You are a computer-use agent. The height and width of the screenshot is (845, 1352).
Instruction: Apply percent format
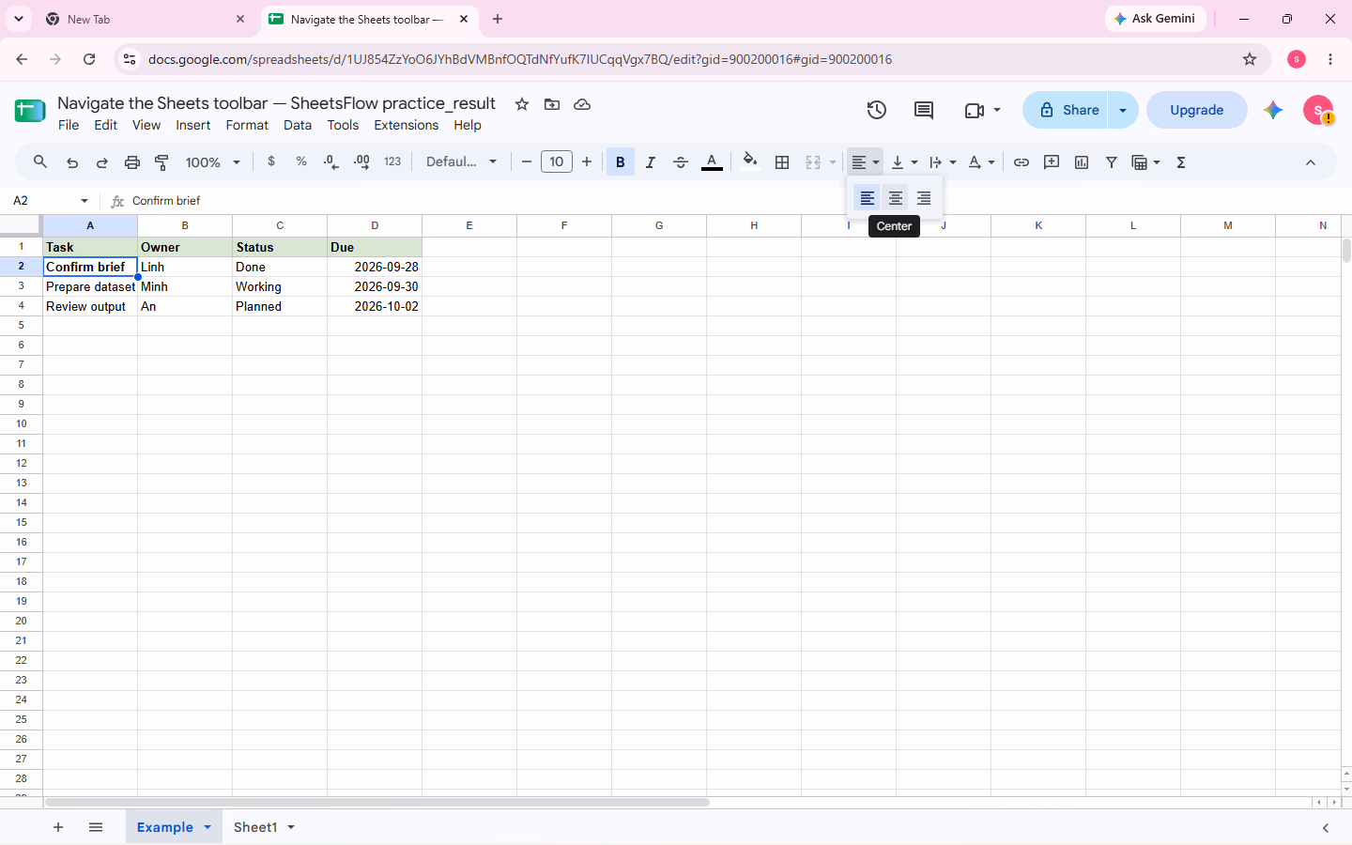click(x=301, y=161)
